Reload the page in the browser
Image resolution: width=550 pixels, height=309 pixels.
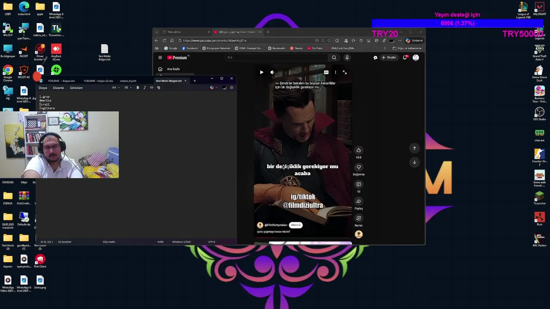tap(164, 41)
